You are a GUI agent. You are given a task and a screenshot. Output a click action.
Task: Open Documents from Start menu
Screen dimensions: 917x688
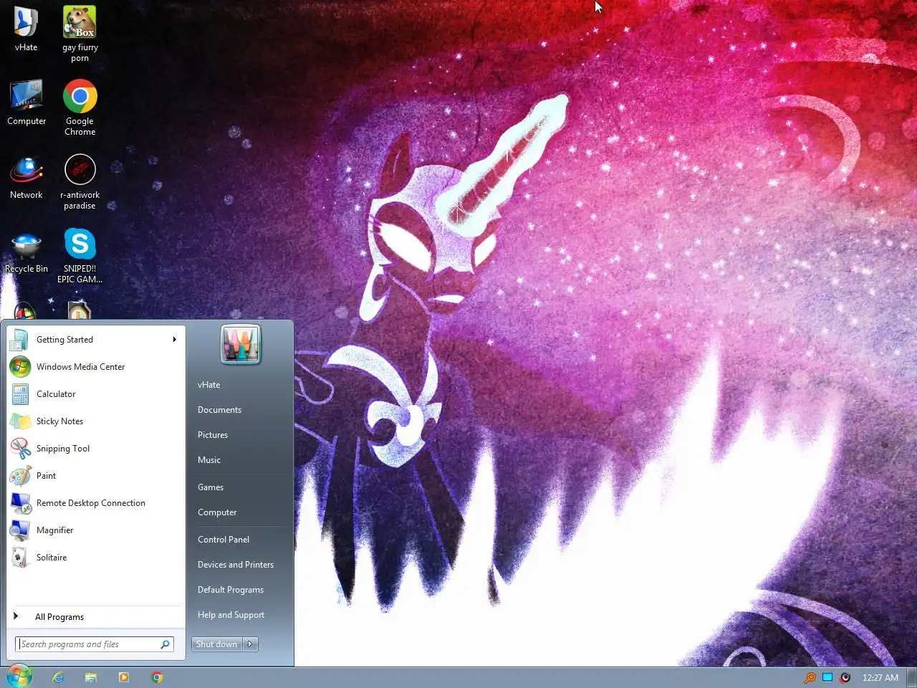point(219,410)
